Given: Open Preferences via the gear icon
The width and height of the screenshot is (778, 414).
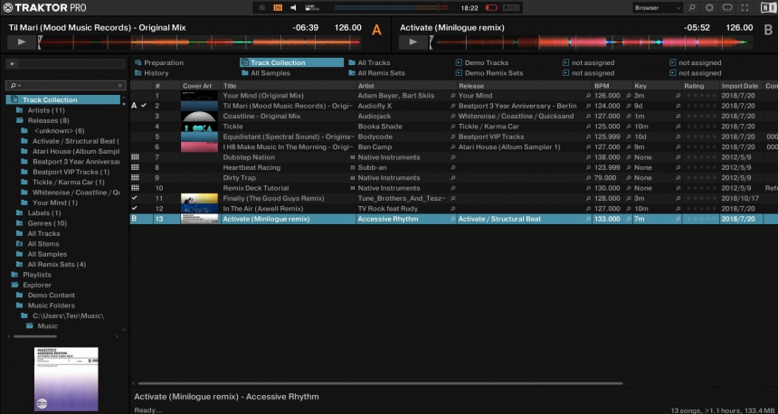Looking at the screenshot, I should pos(709,7).
